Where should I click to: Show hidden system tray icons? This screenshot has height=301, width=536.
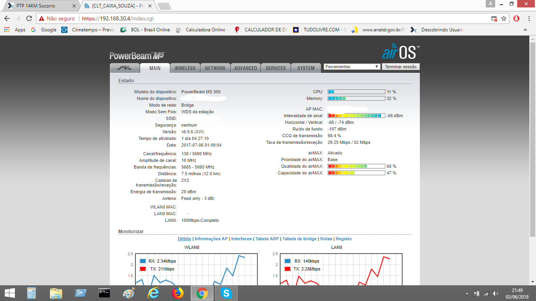467,293
